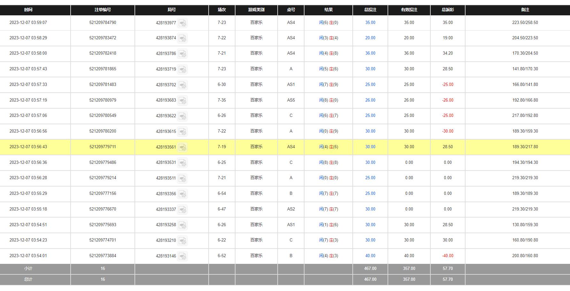The width and height of the screenshot is (570, 291).
Task: Select order number 521209780200
Action: coord(103,131)
